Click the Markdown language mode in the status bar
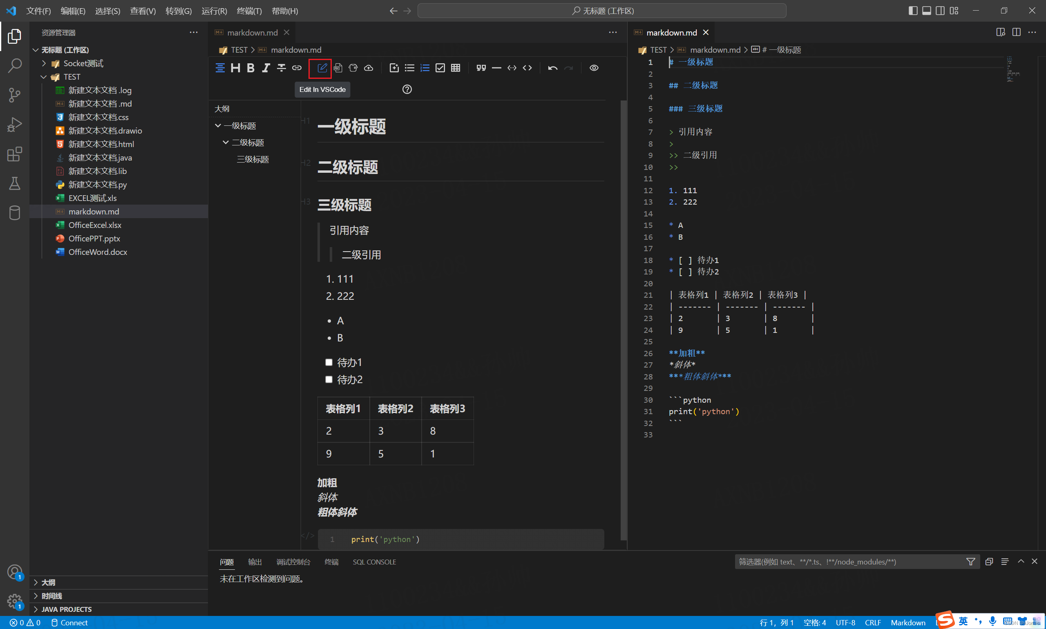Image resolution: width=1046 pixels, height=629 pixels. tap(908, 622)
